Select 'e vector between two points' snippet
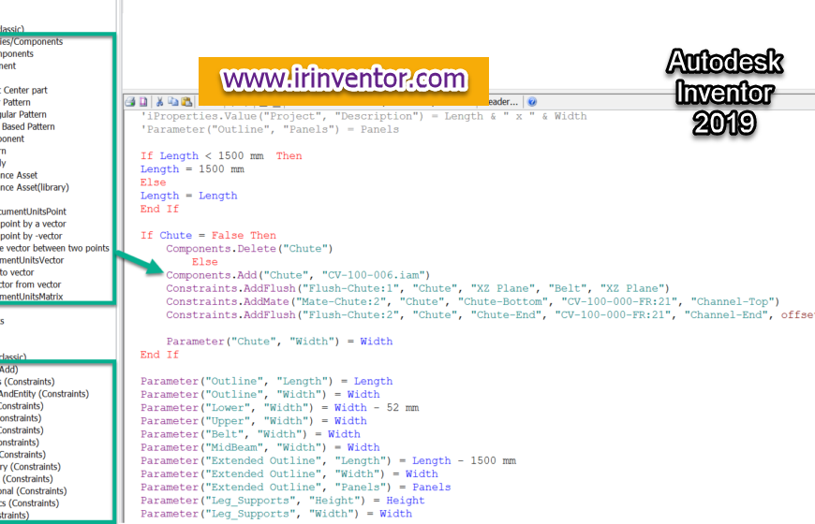This screenshot has height=524, width=815. pyautogui.click(x=54, y=248)
